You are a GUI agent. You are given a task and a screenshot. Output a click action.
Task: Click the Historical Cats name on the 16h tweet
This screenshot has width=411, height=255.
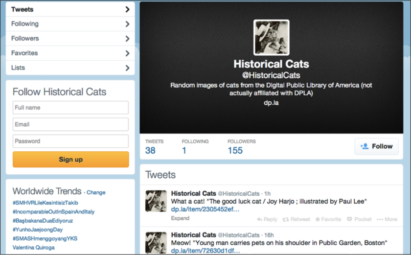[193, 235]
